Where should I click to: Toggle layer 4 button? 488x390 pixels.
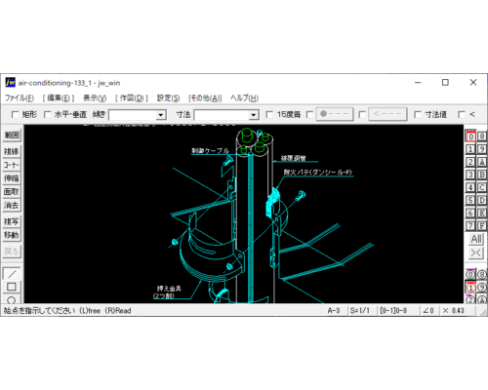(470, 187)
